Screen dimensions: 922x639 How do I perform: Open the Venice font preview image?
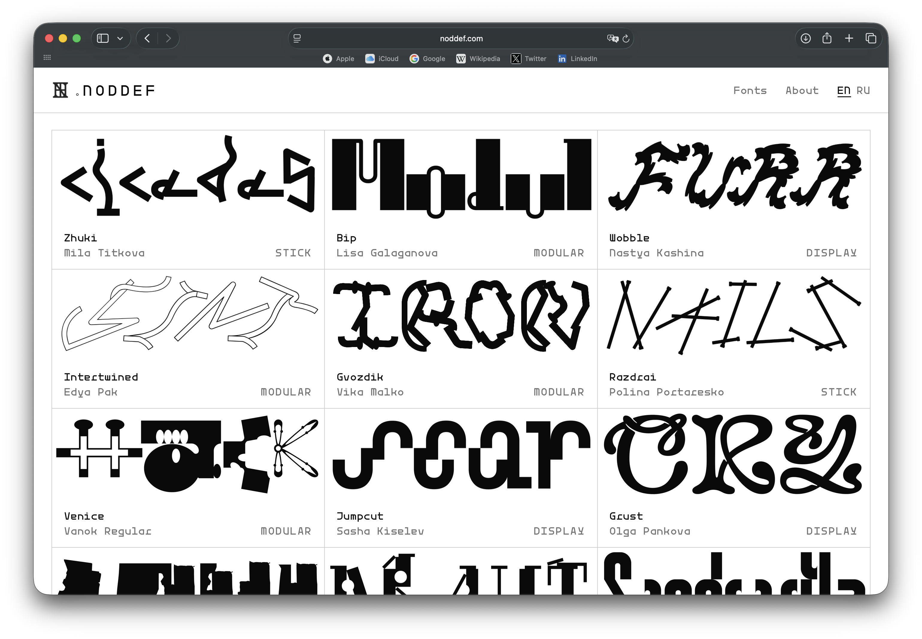187,454
